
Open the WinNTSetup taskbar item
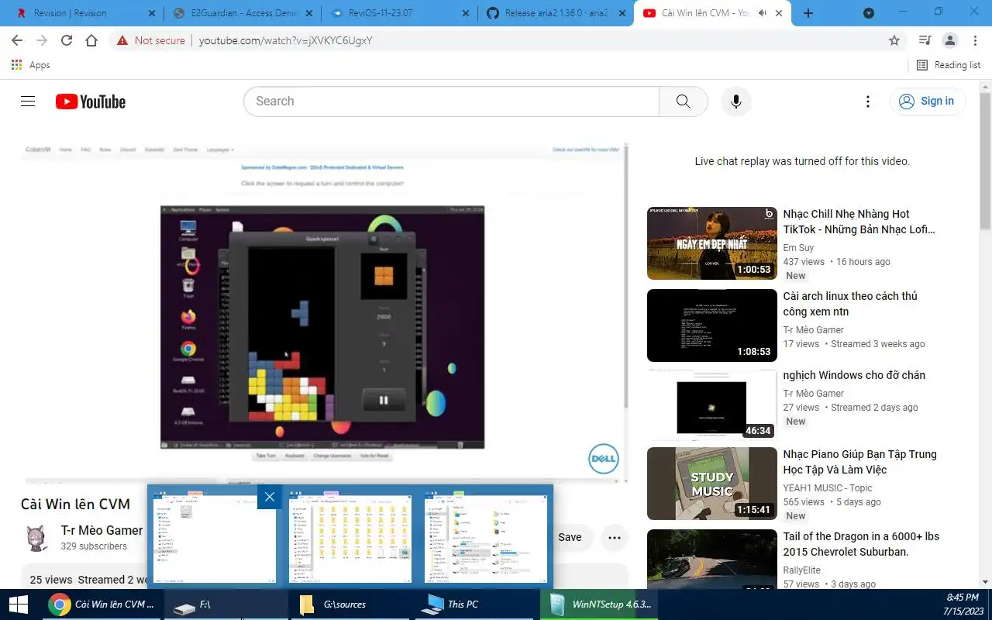coord(601,604)
